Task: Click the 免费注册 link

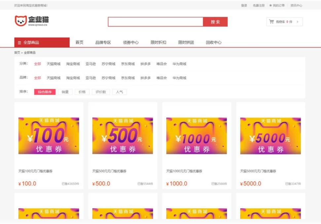Action: click(x=259, y=6)
